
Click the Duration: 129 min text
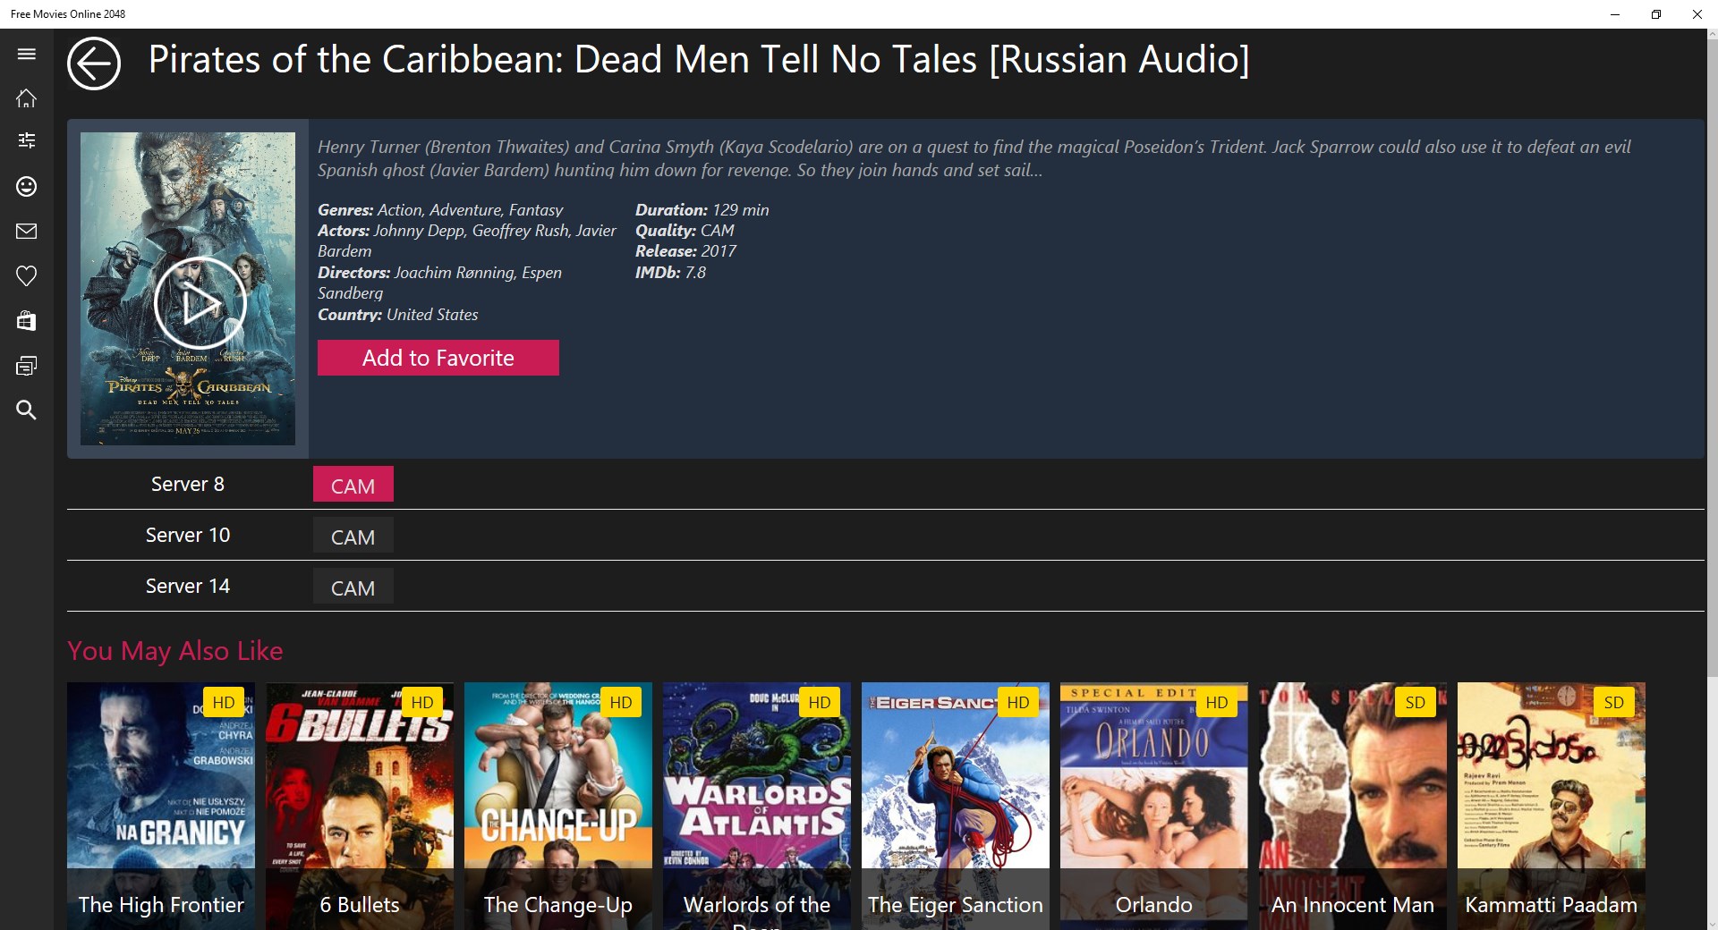702,210
